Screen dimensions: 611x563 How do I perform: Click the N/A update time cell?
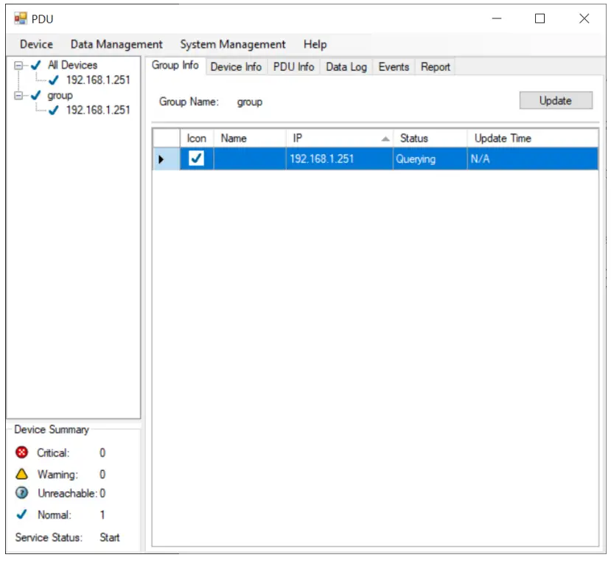point(532,159)
